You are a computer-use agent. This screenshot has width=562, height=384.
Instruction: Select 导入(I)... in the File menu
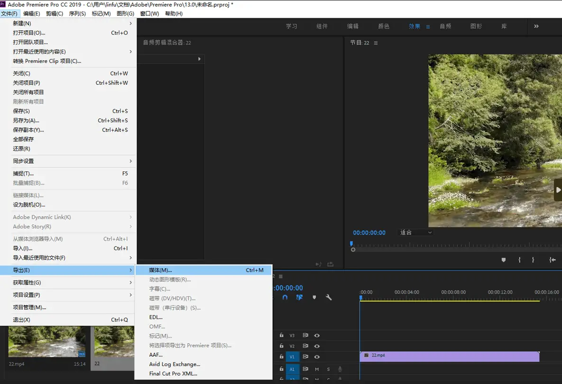pyautogui.click(x=68, y=249)
